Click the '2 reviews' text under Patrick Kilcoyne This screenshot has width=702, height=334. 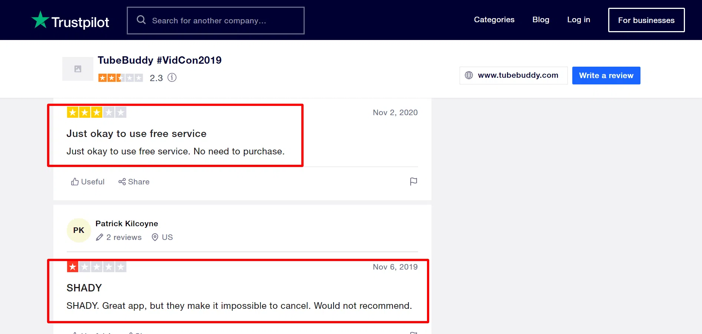tap(124, 237)
